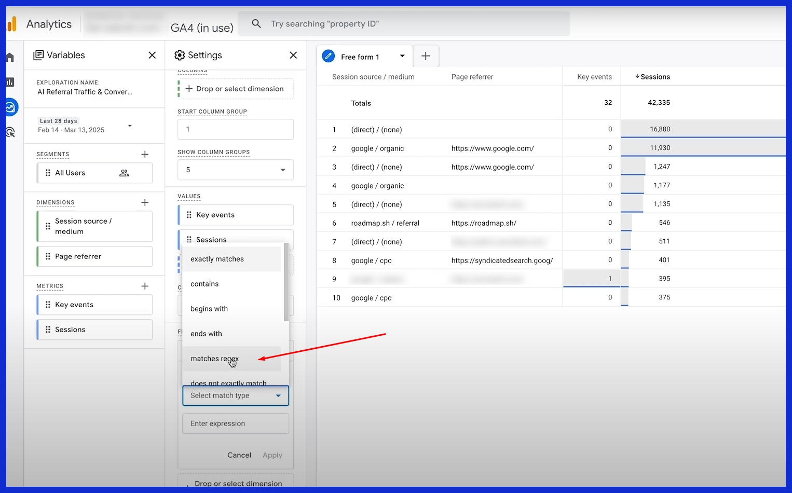792x493 pixels.
Task: Close the Settings panel
Action: click(x=293, y=55)
